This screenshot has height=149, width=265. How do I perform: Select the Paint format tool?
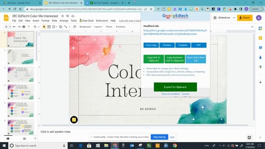(x=29, y=26)
